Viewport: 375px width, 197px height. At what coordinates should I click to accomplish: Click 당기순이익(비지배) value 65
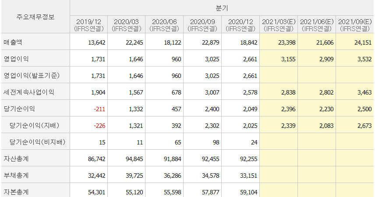click(178, 142)
